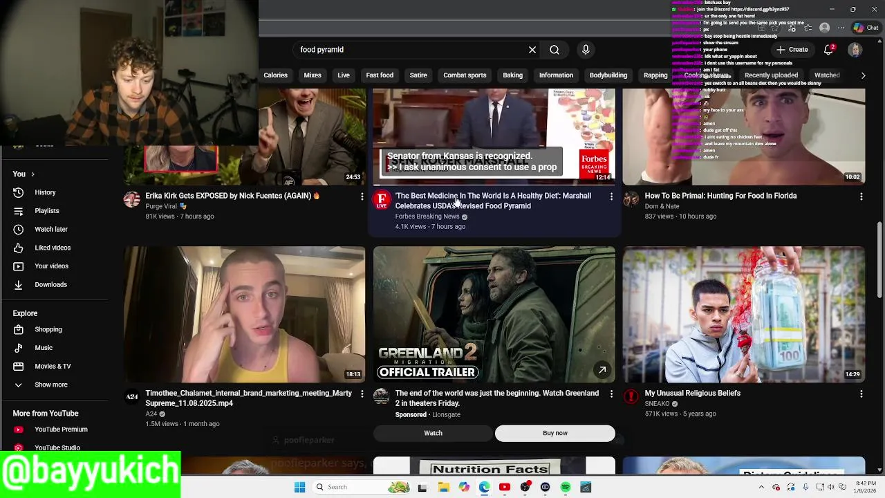Open Spotify from the taskbar
Screen dimensions: 885x498
coord(566,487)
